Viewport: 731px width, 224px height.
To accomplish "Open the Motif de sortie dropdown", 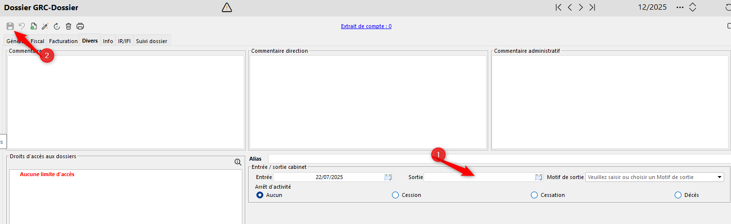I will coord(719,178).
